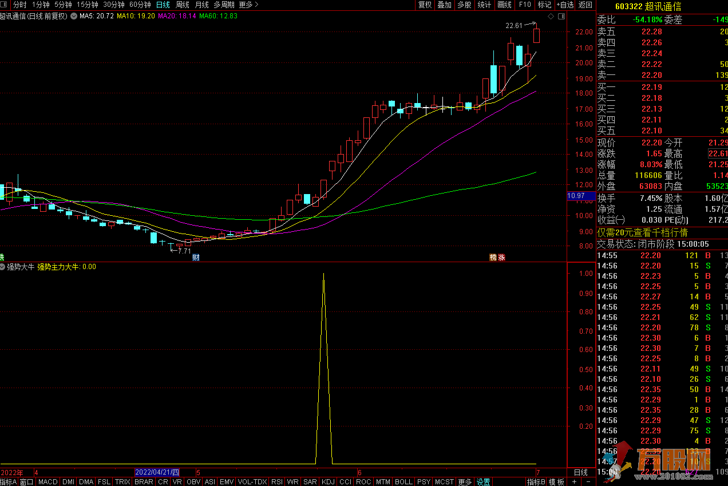Zoom in with the plus button
The image size is (728, 486).
(x=574, y=482)
